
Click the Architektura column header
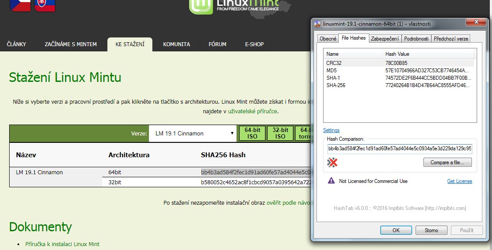coord(129,155)
